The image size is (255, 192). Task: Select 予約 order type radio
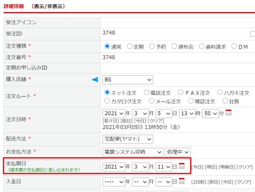point(152,46)
